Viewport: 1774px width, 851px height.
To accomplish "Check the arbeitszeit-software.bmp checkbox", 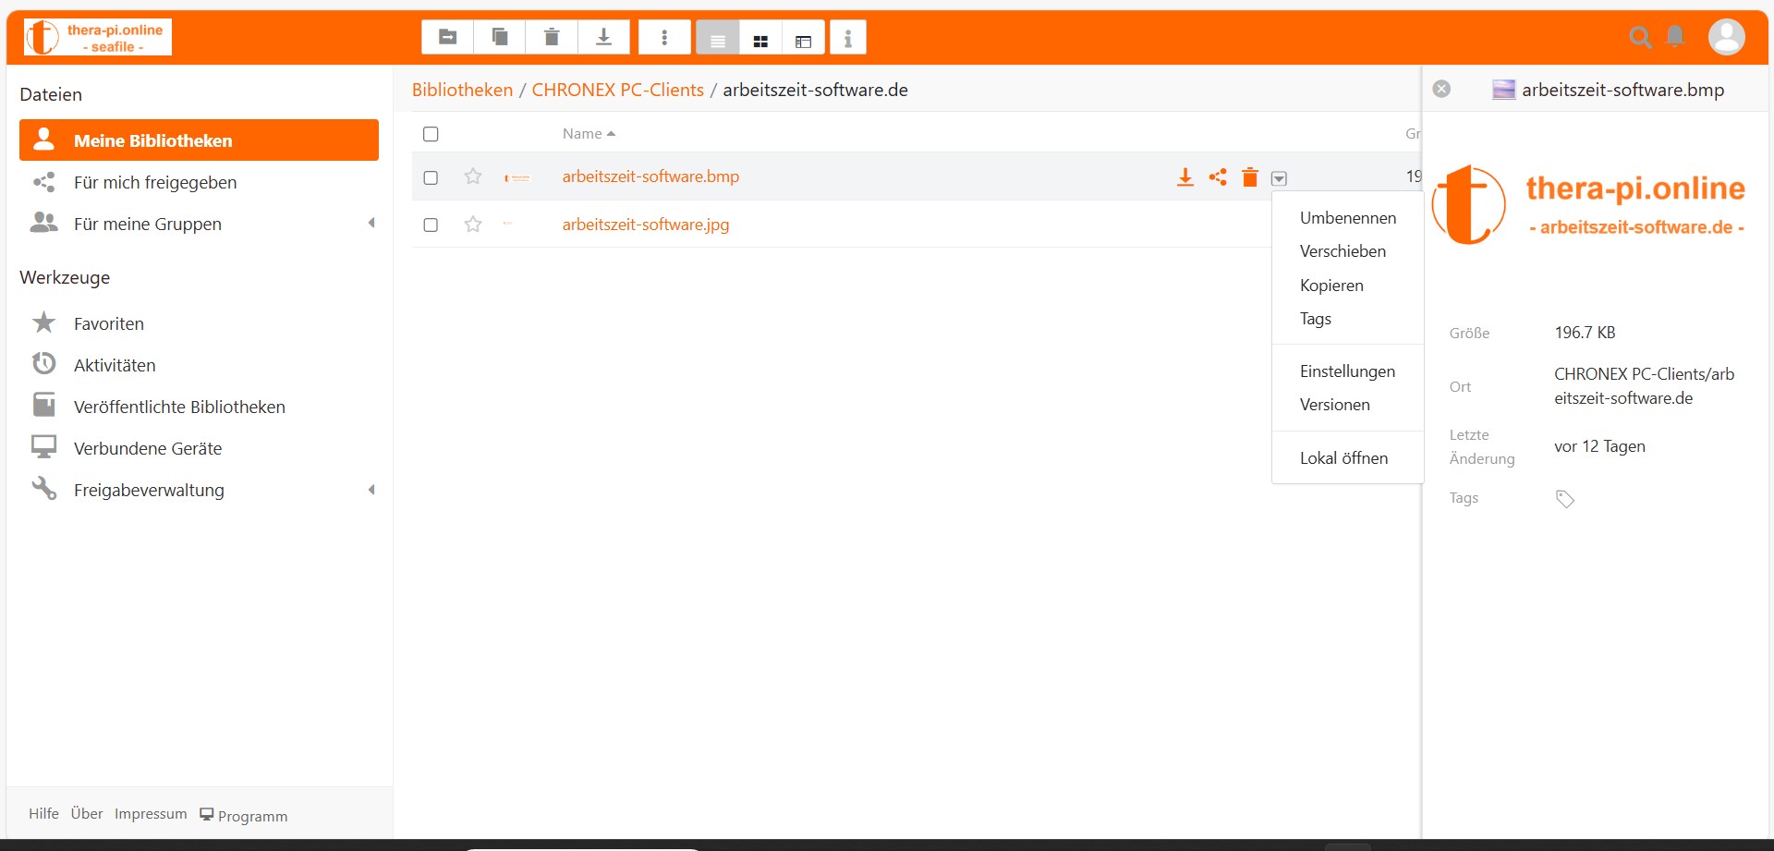I will pos(431,177).
